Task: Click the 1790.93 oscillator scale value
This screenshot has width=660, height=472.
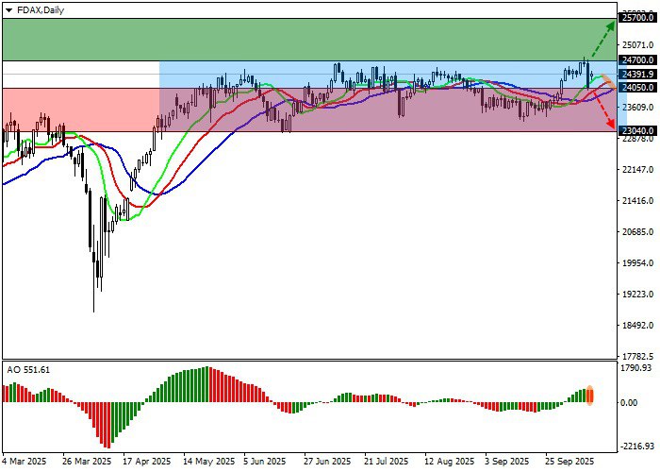Action: point(637,368)
